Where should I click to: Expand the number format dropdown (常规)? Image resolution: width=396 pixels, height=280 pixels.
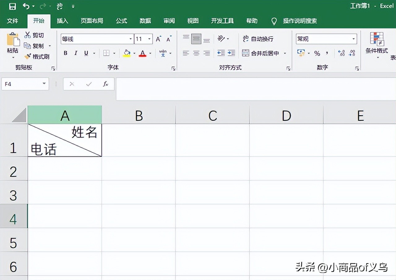pos(354,39)
